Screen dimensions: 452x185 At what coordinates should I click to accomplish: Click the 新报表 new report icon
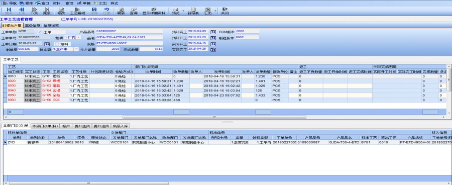point(193,11)
